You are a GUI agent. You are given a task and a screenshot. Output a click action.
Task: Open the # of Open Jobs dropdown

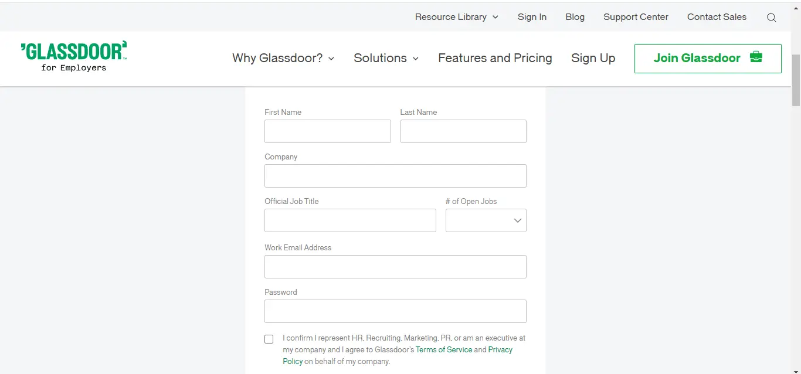(486, 220)
